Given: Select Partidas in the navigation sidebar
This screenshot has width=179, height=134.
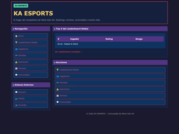Looking at the screenshot, I should (31, 56).
